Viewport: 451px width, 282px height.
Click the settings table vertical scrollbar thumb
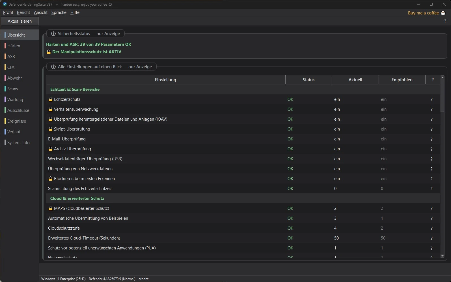click(x=443, y=95)
